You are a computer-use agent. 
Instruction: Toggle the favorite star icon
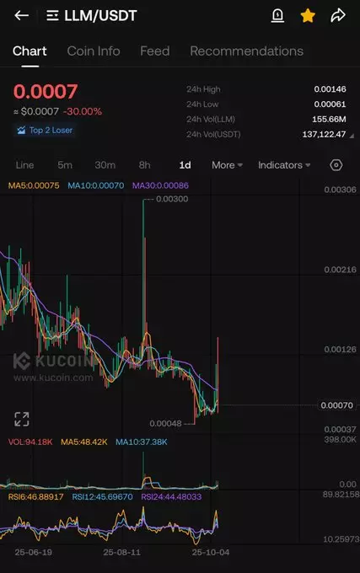(x=308, y=15)
